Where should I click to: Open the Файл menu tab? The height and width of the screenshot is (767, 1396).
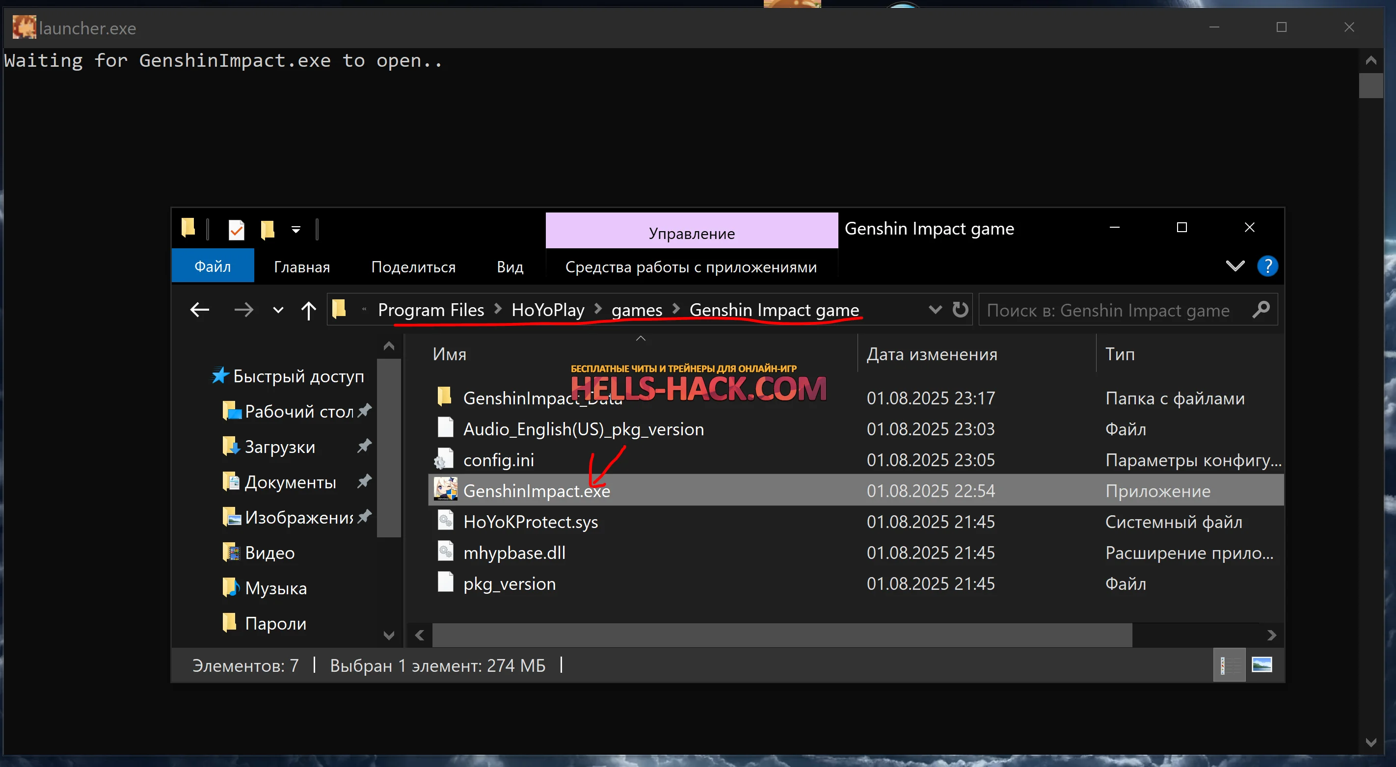point(213,266)
